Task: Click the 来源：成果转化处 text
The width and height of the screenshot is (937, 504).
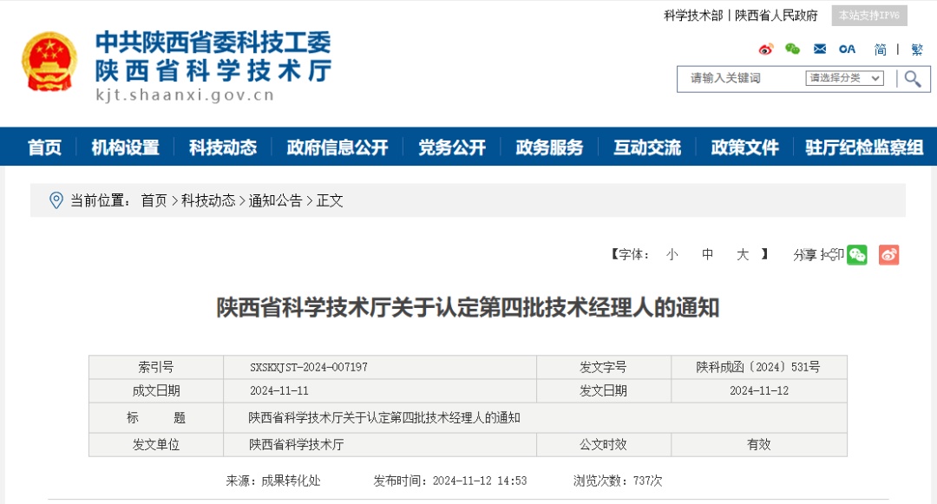Action: pos(273,481)
